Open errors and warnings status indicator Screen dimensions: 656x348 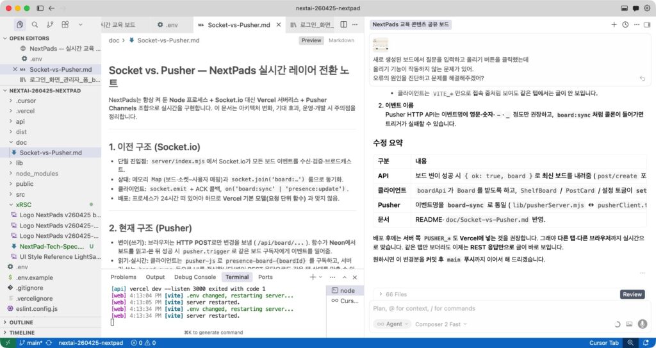click(x=143, y=343)
